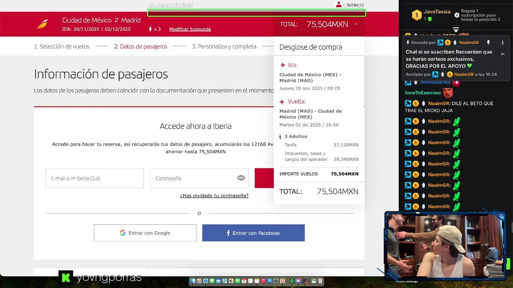Toggle password visibility eye icon
This screenshot has height=288, width=513.
(241, 178)
